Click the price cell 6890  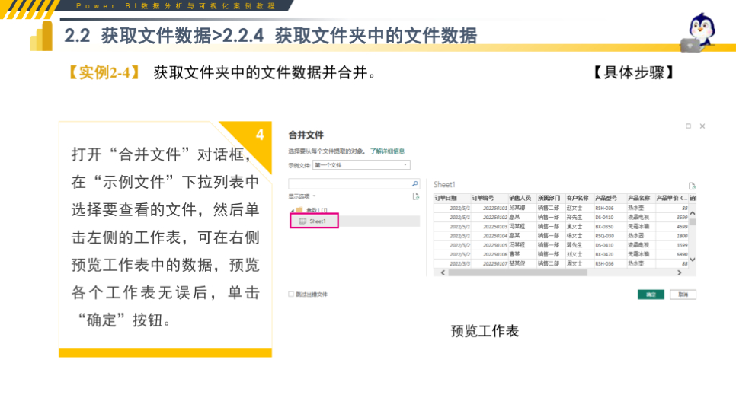point(682,255)
